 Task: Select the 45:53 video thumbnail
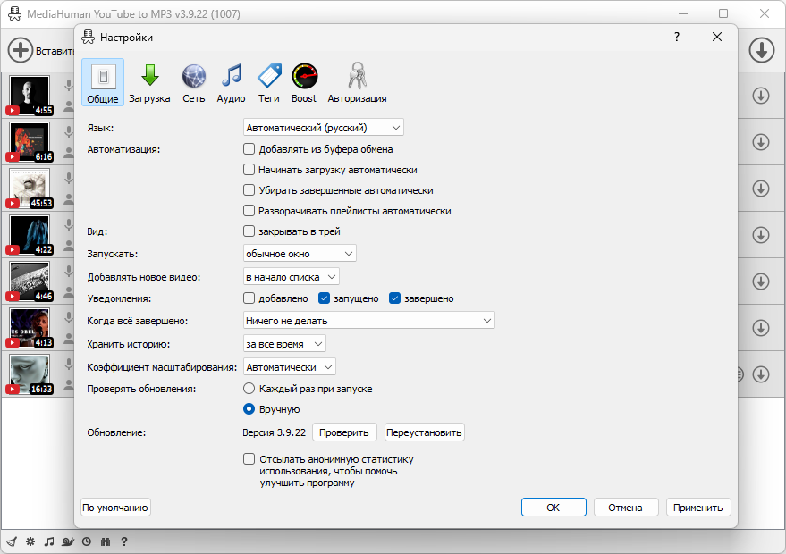pos(30,188)
